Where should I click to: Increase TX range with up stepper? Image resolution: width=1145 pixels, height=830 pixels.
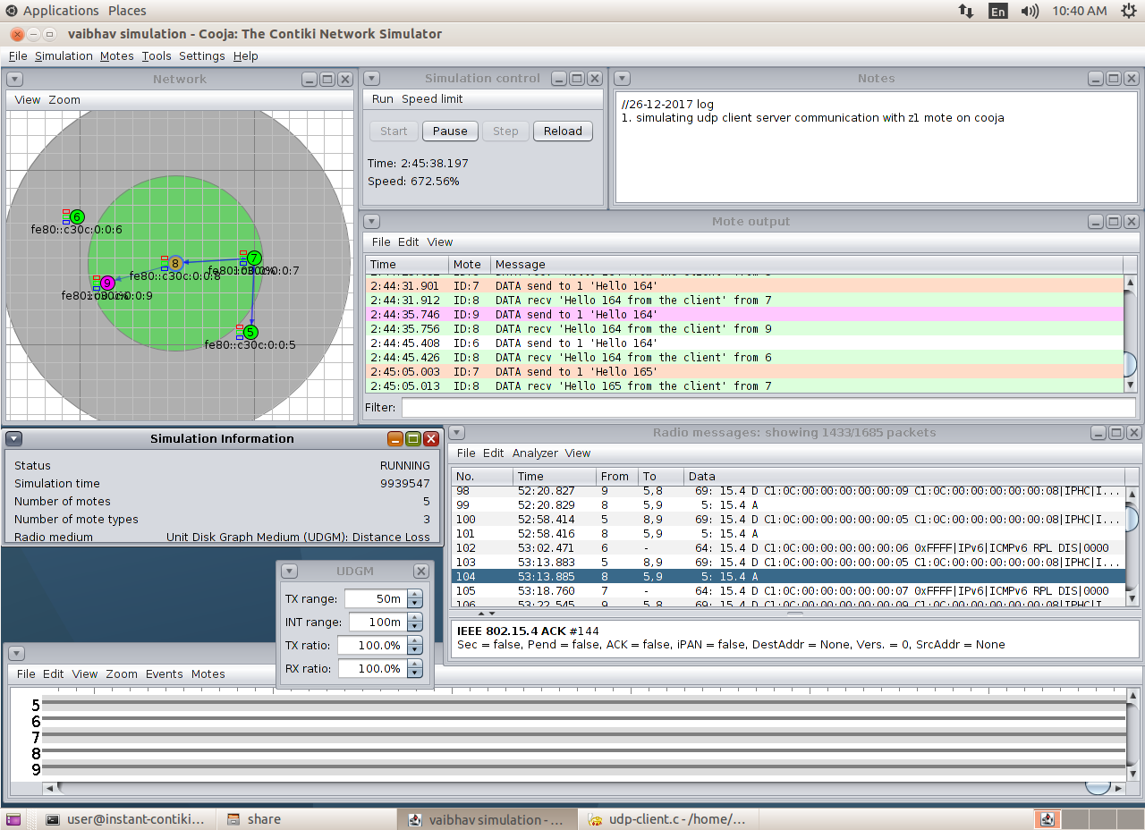point(414,594)
